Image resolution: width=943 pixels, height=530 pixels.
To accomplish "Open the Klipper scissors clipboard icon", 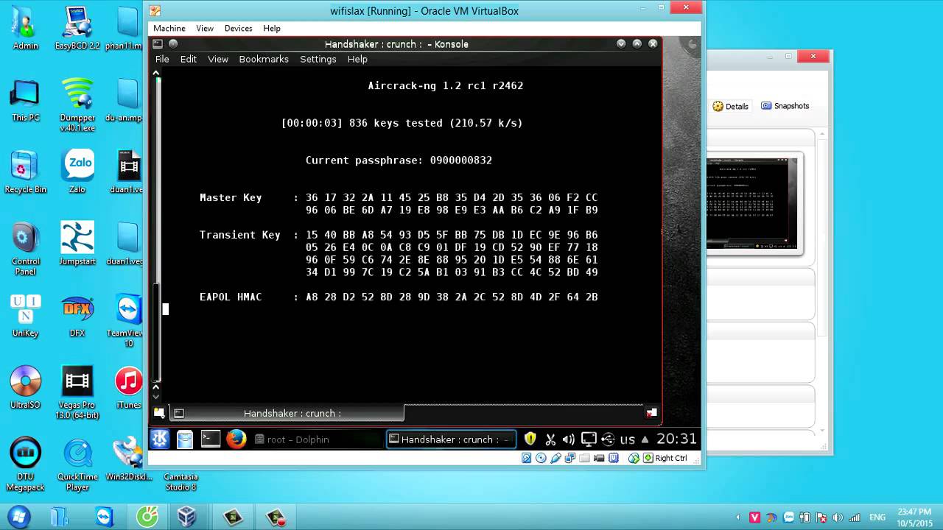I will (550, 439).
